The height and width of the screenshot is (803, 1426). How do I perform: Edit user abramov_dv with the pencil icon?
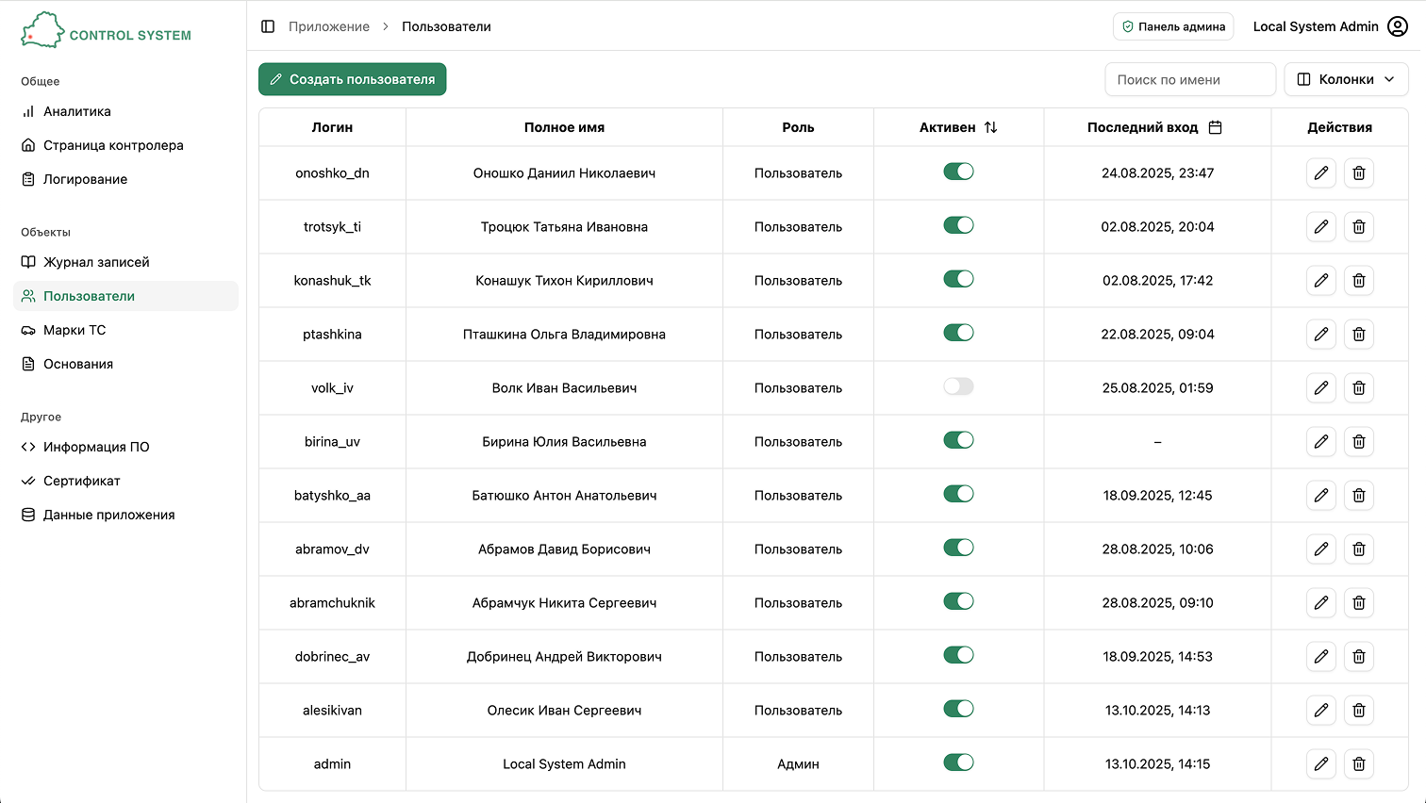pos(1321,549)
